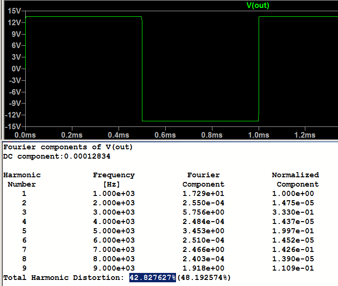Viewport: 338px width, 286px height.
Task: Click the frequency value 1.000e+03
Action: click(x=114, y=194)
